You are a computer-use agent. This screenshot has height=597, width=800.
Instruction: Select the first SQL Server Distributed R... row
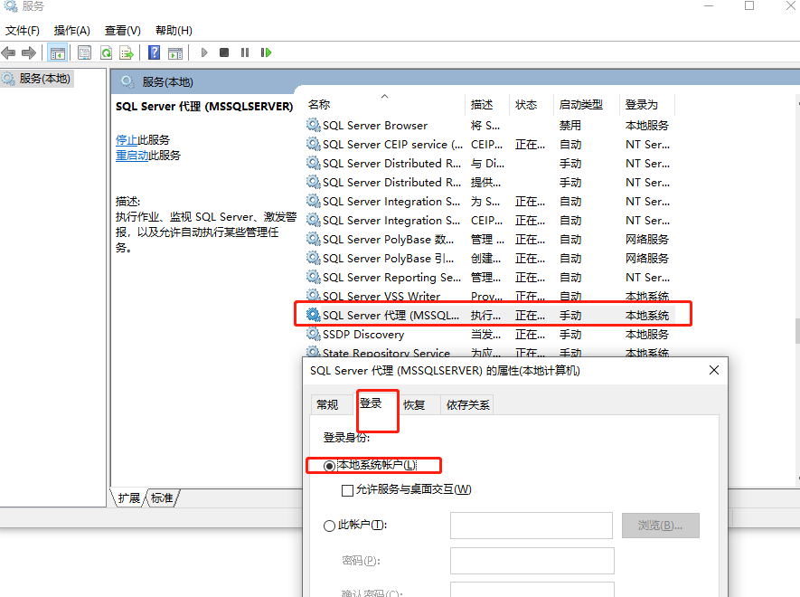point(490,163)
